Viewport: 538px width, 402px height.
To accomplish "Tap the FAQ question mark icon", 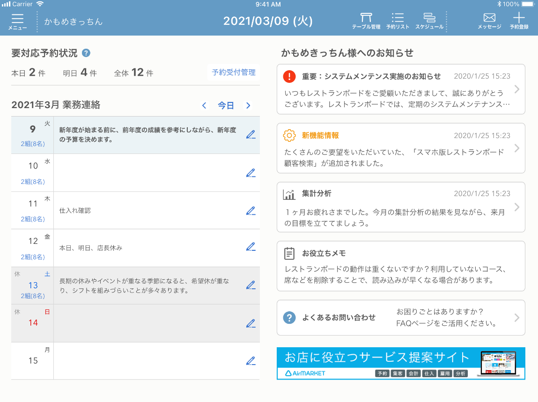I will 289,318.
